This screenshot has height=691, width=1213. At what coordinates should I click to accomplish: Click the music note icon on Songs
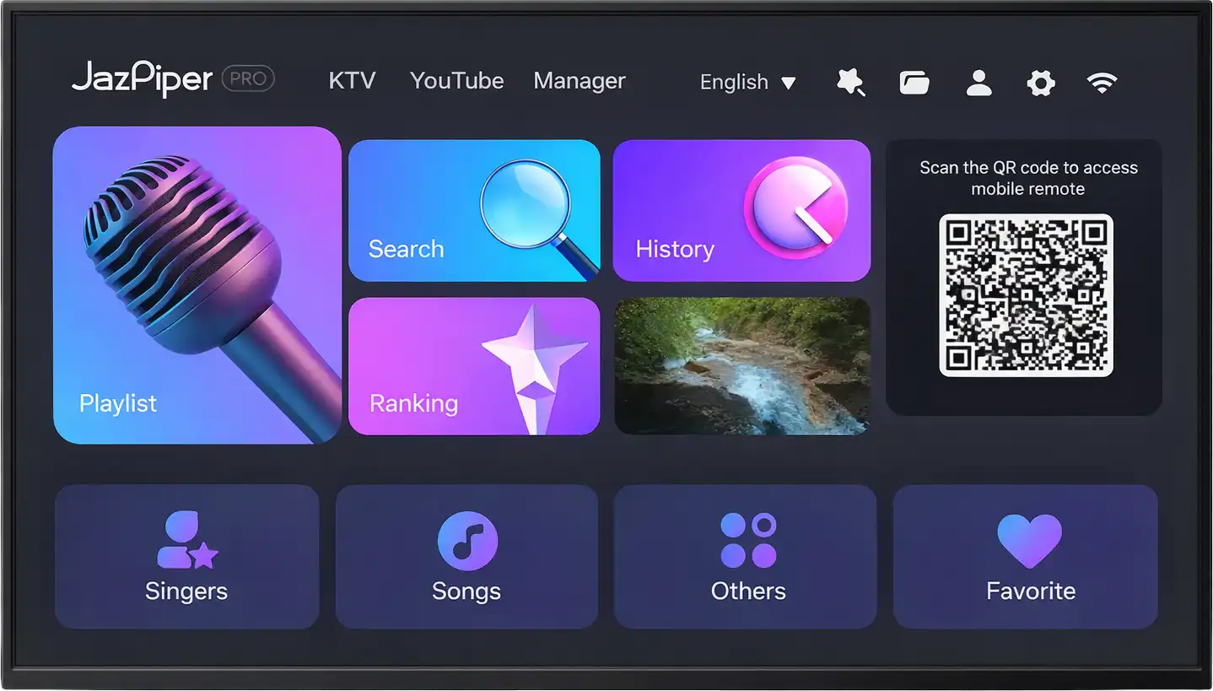(466, 540)
